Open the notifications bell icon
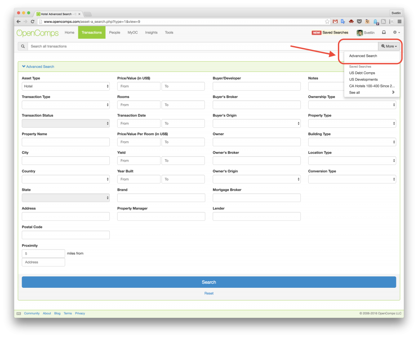This screenshot has height=338, width=418. (x=384, y=32)
